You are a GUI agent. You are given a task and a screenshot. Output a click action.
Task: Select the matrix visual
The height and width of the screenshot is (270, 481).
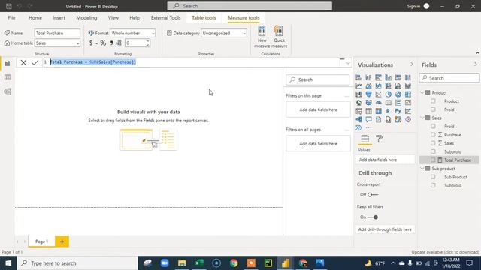tap(378, 111)
